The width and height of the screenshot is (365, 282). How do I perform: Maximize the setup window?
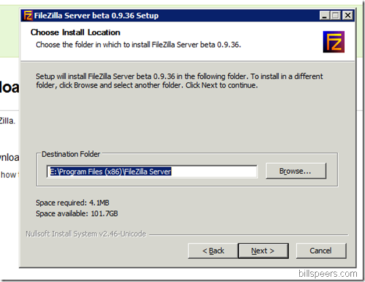(335, 16)
